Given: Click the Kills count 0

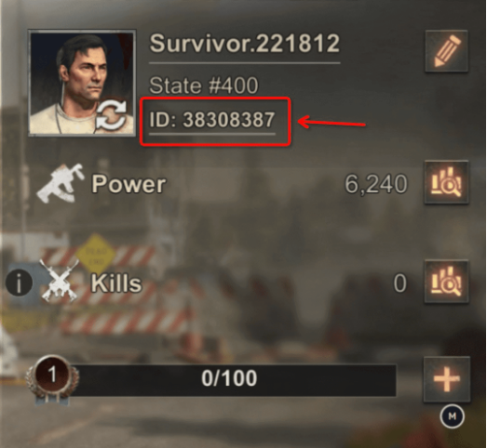Looking at the screenshot, I should tap(400, 283).
